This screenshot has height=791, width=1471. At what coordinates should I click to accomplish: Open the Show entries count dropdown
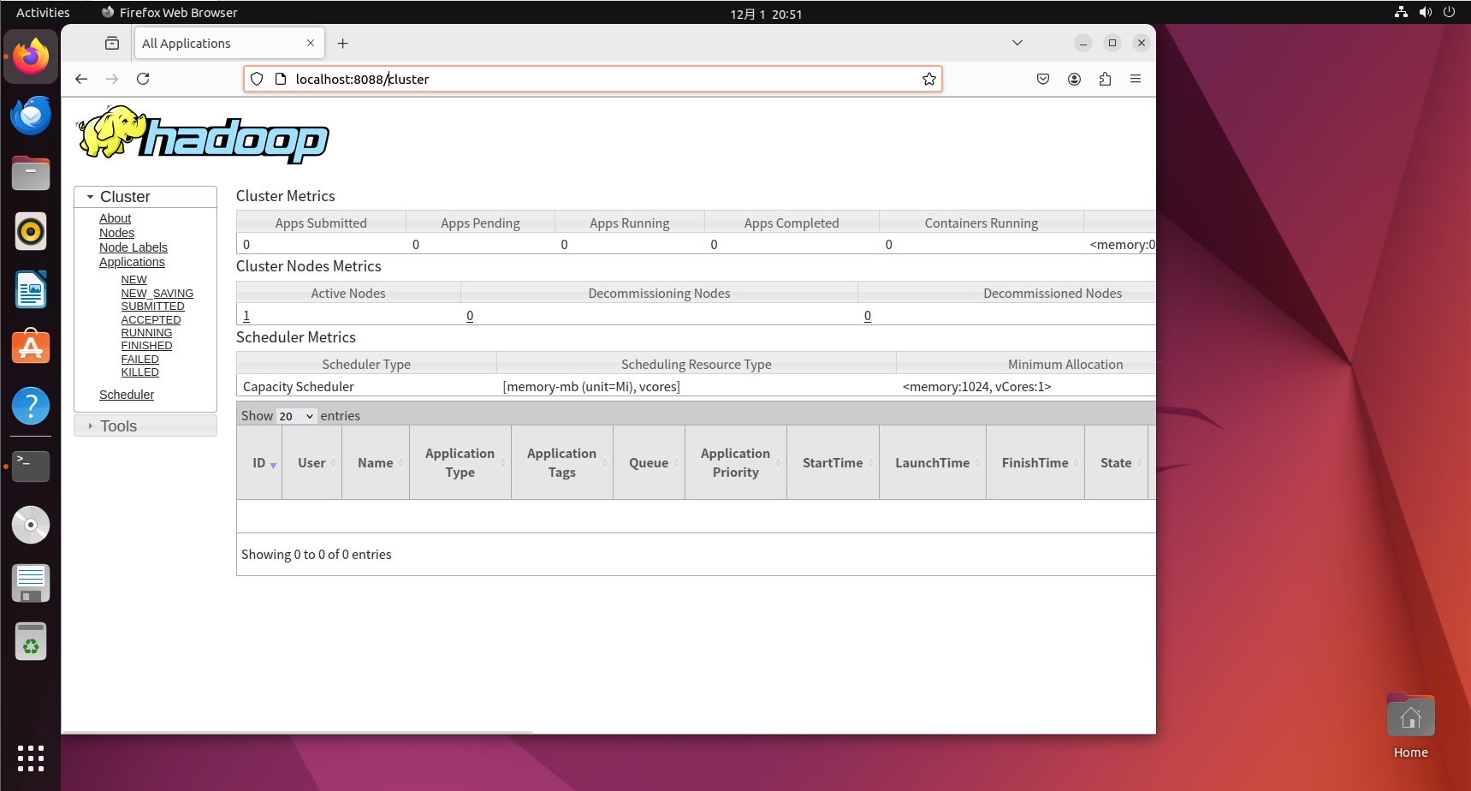pos(295,416)
